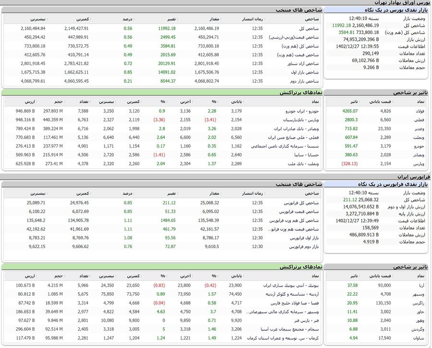The width and height of the screenshot is (432, 348).
Task: Select Farabourse volume value 4.919 B
Action: (x=371, y=241)
